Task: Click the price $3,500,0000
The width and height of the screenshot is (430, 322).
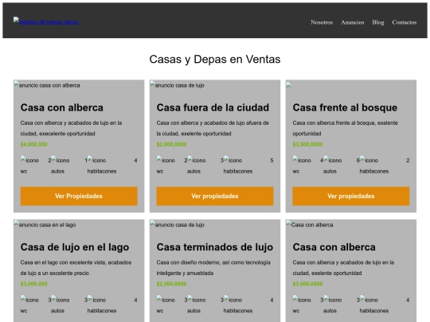Action: pos(307,144)
